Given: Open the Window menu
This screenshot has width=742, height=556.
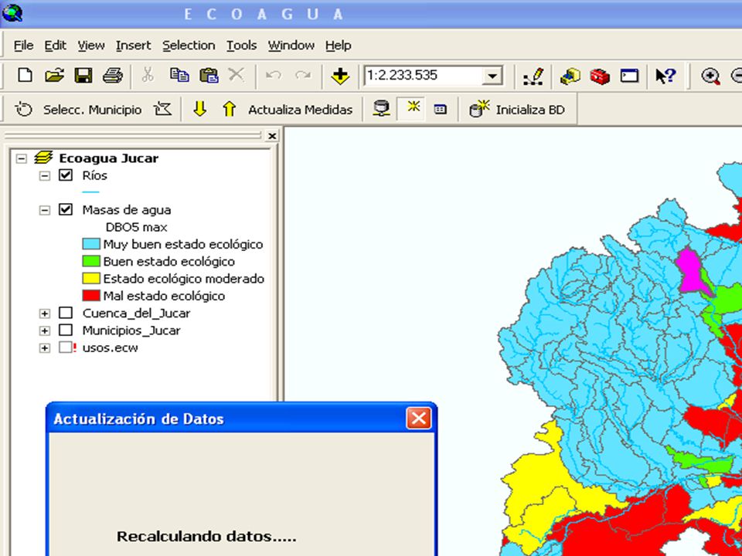Looking at the screenshot, I should (x=291, y=46).
